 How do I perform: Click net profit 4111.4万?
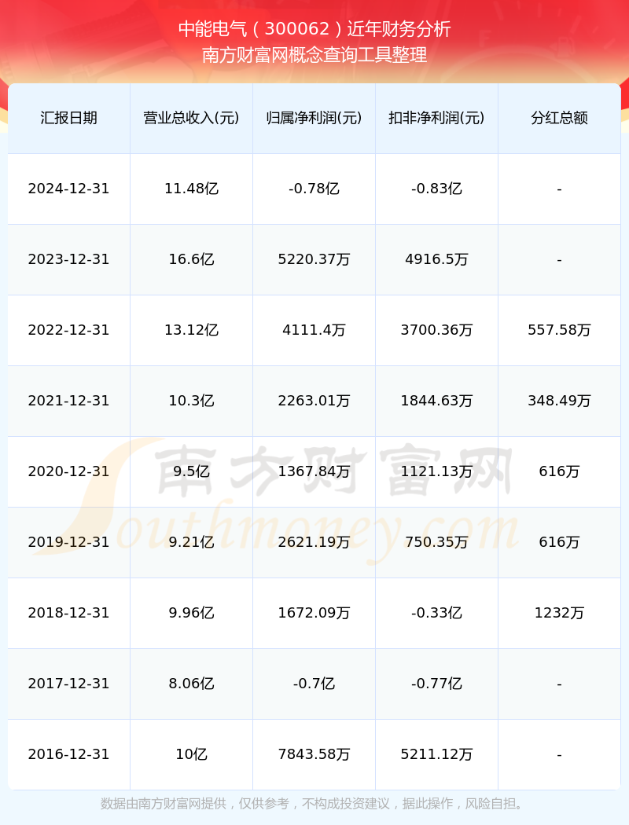click(314, 330)
